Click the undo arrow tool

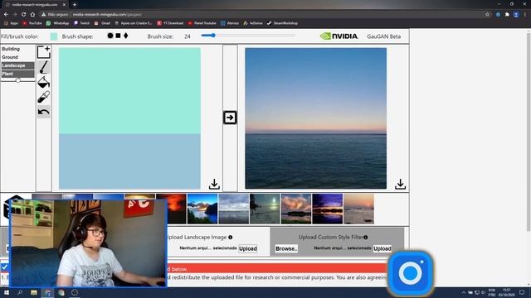click(x=44, y=112)
